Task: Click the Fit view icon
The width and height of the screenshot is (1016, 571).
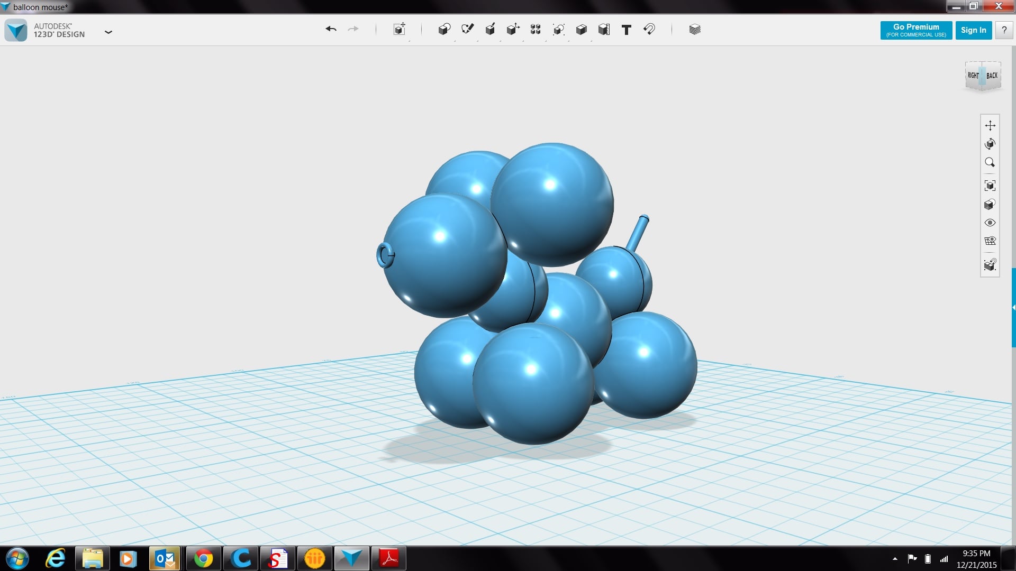Action: 990,186
